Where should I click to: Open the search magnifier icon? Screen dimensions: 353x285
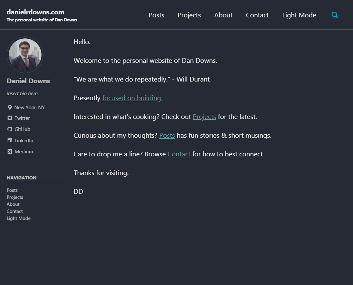[x=335, y=15]
